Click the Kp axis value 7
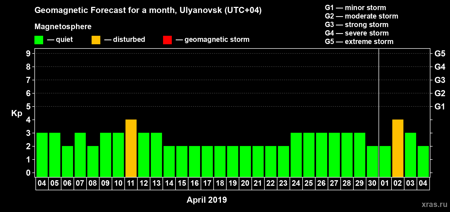 [x=28, y=80]
